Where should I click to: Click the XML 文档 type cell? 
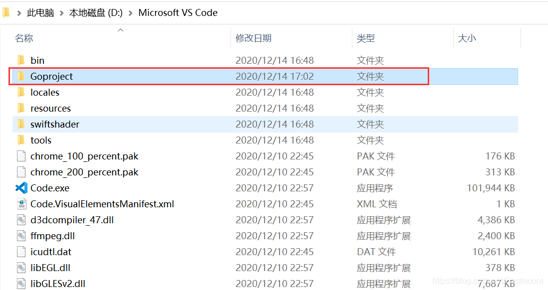pos(377,204)
